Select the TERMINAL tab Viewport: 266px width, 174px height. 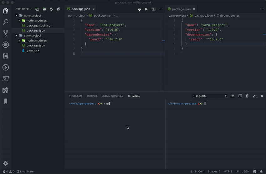click(x=134, y=96)
